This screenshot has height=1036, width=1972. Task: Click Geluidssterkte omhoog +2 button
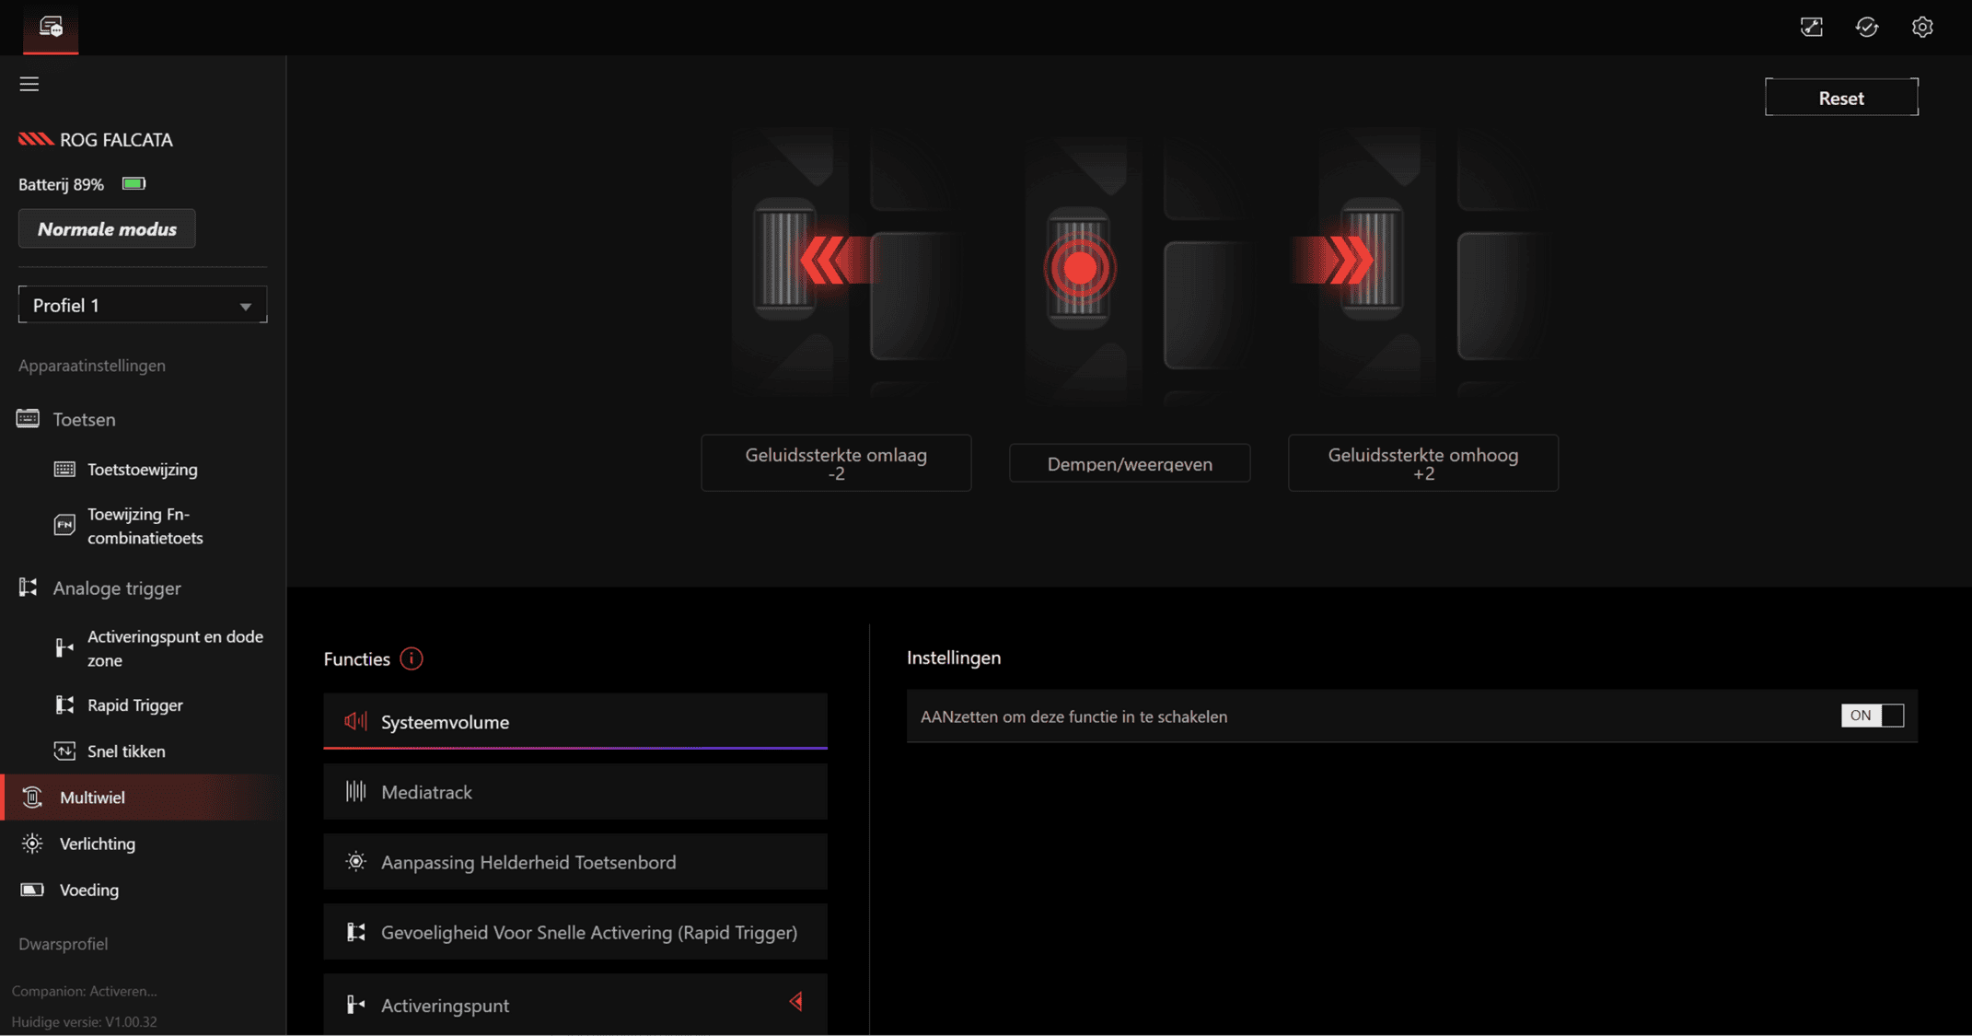tap(1423, 463)
